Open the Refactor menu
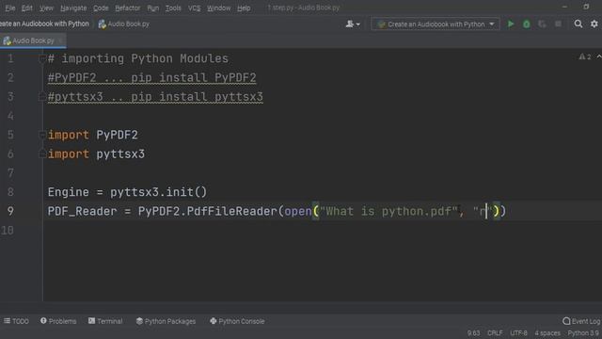Screen dimensions: 602x339 [x=128, y=8]
